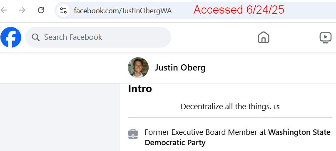Click the 'Democratic Party' line of the link

click(175, 142)
